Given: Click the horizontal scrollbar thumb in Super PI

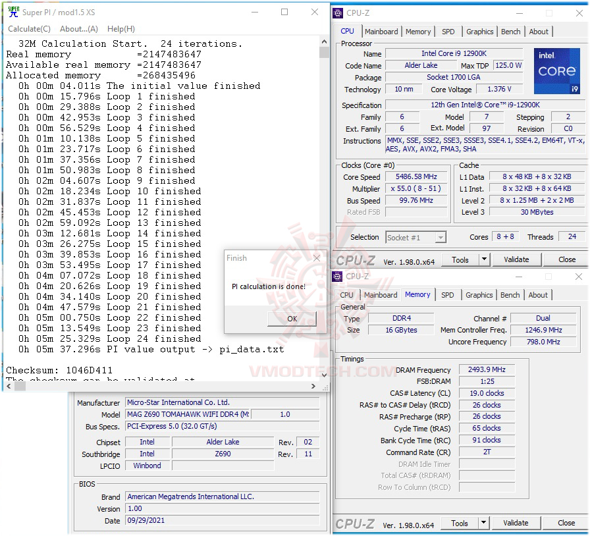Looking at the screenshot, I should click(20, 386).
